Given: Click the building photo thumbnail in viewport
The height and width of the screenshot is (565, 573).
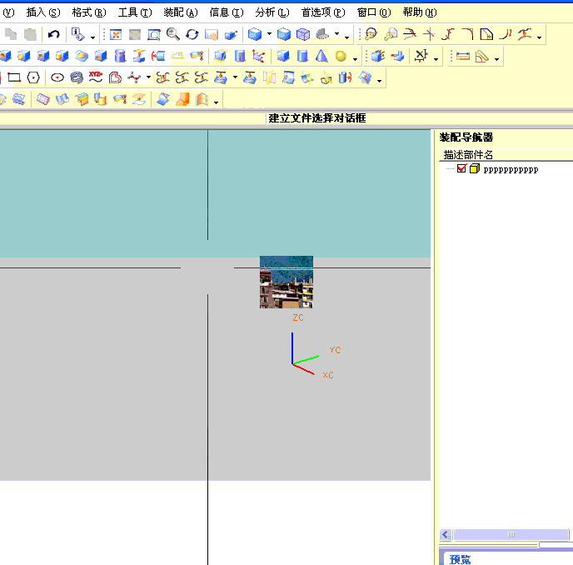Looking at the screenshot, I should tap(286, 282).
